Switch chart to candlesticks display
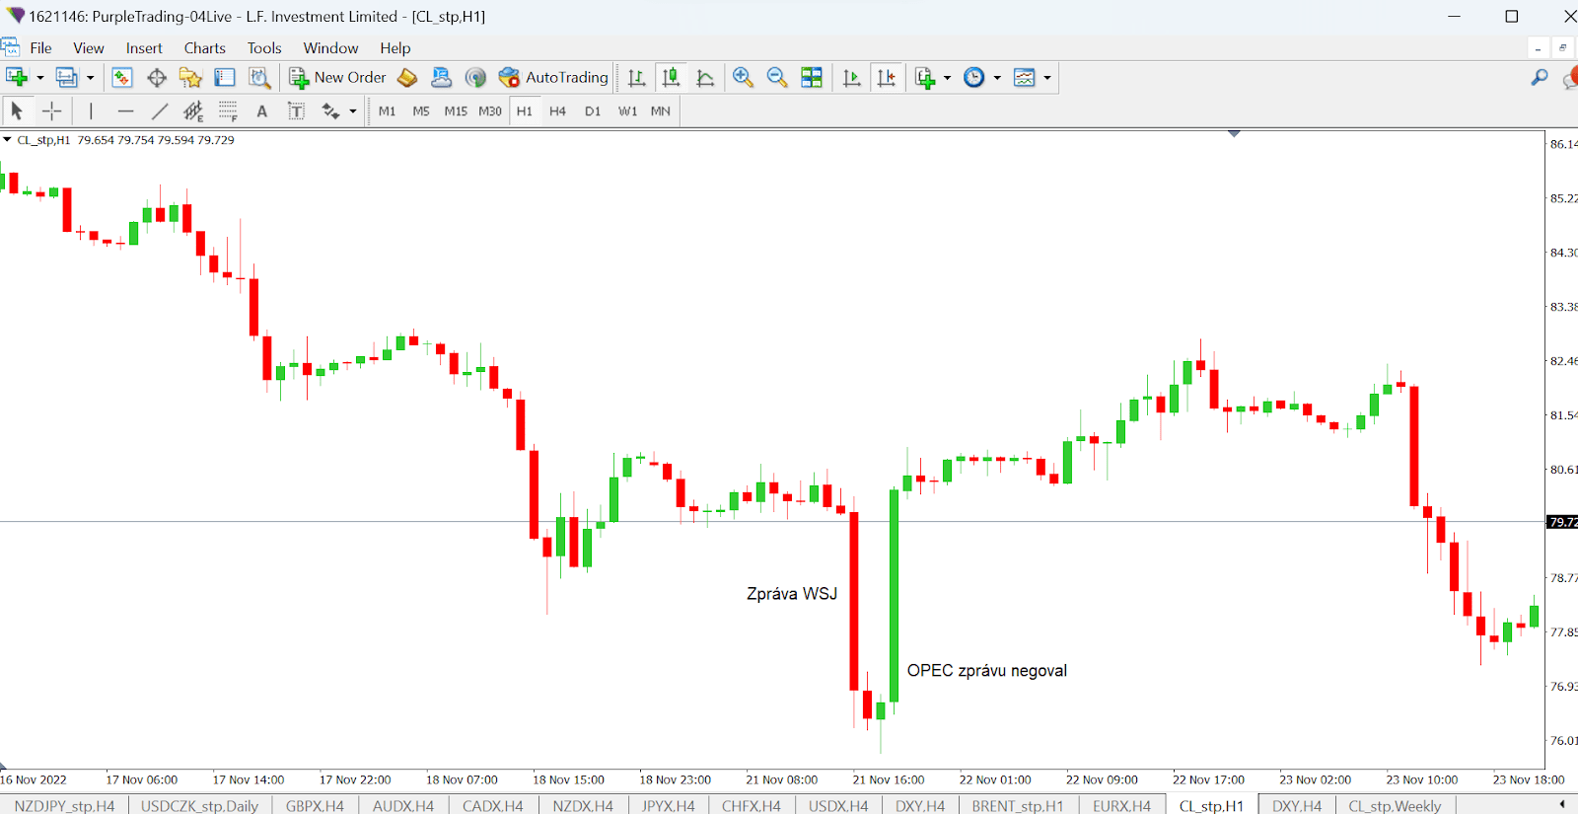 point(671,78)
